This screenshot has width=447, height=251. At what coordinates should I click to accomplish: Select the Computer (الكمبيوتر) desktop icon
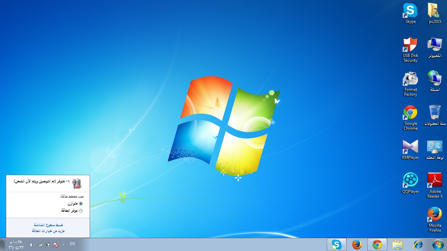[435, 47]
